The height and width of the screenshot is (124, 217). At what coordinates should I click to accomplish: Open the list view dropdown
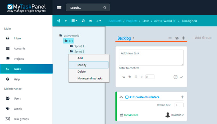74,21
